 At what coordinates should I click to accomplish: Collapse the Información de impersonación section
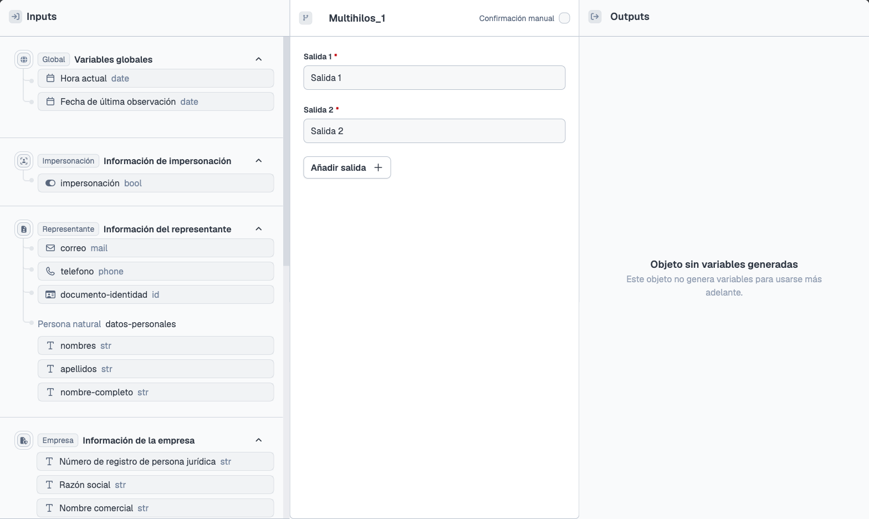[x=258, y=161]
